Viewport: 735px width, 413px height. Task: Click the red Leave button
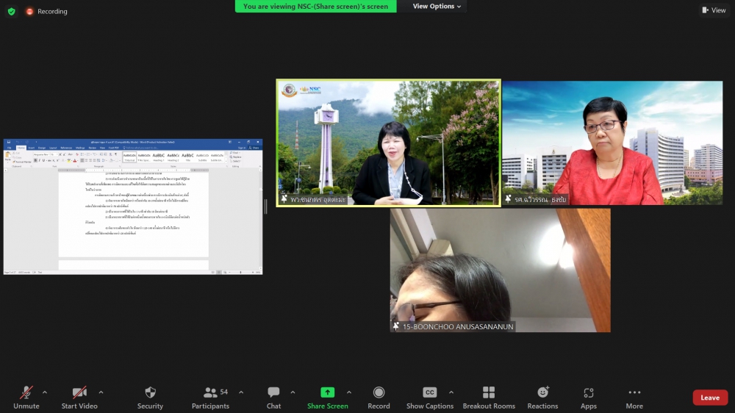[709, 398]
